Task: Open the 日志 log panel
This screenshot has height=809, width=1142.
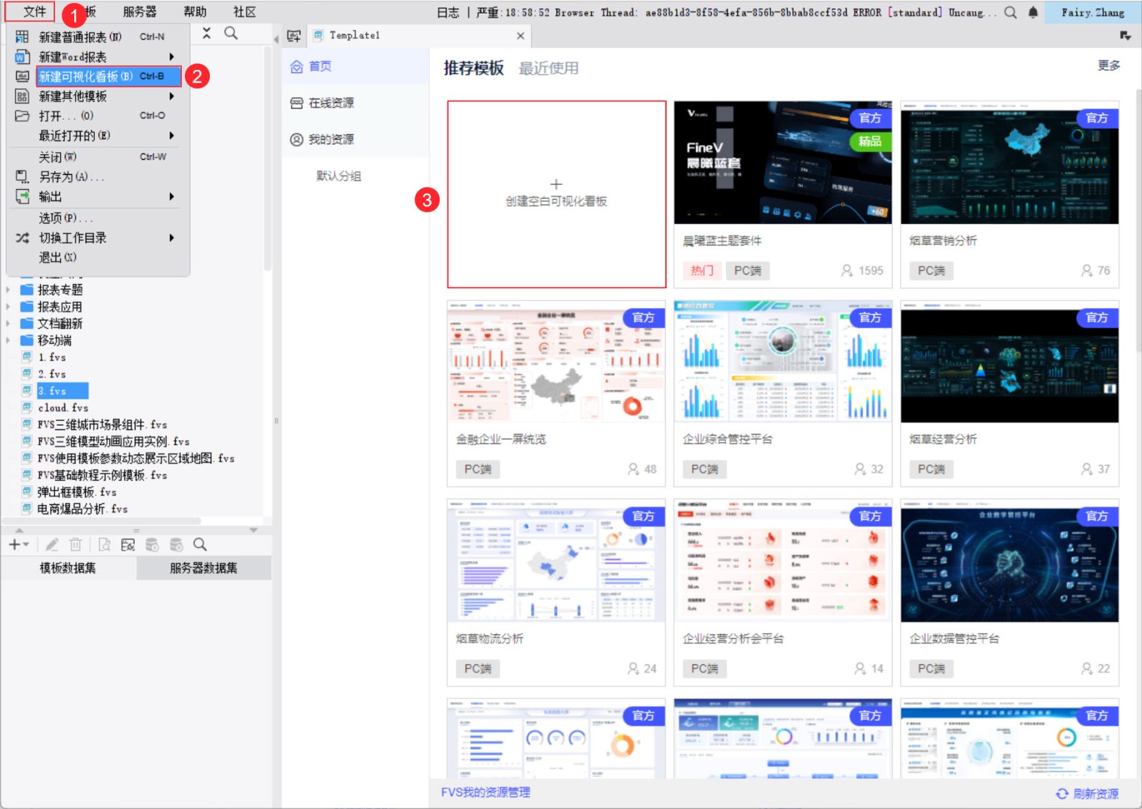Action: pyautogui.click(x=448, y=12)
